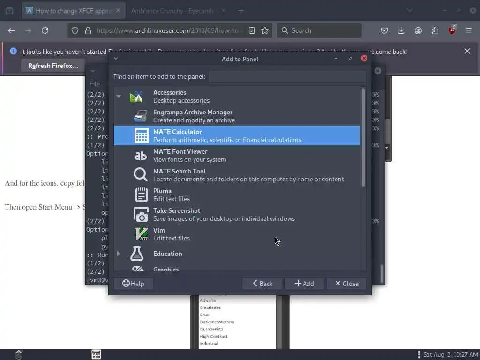The width and height of the screenshot is (480, 360).
Task: Click the Help button
Action: coord(134,284)
